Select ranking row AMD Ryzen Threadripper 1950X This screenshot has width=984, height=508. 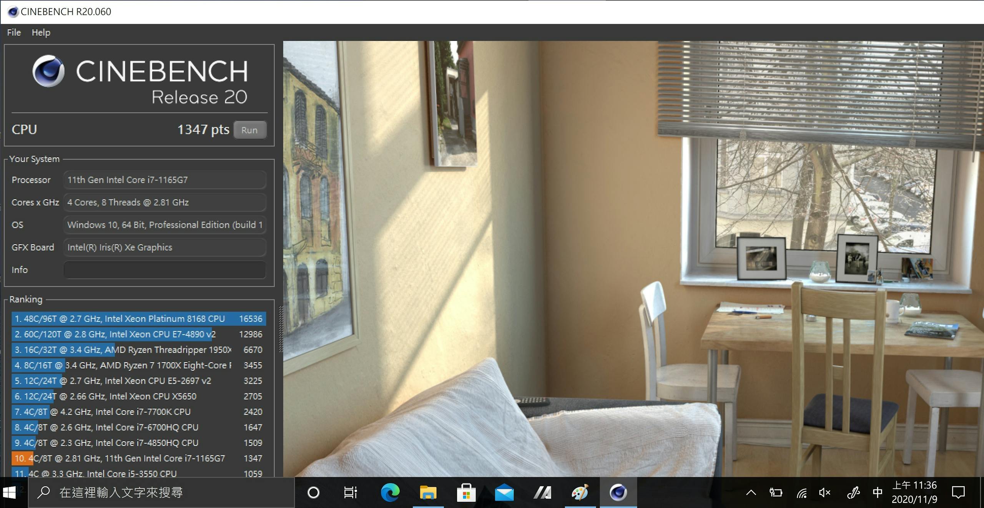[x=138, y=350]
